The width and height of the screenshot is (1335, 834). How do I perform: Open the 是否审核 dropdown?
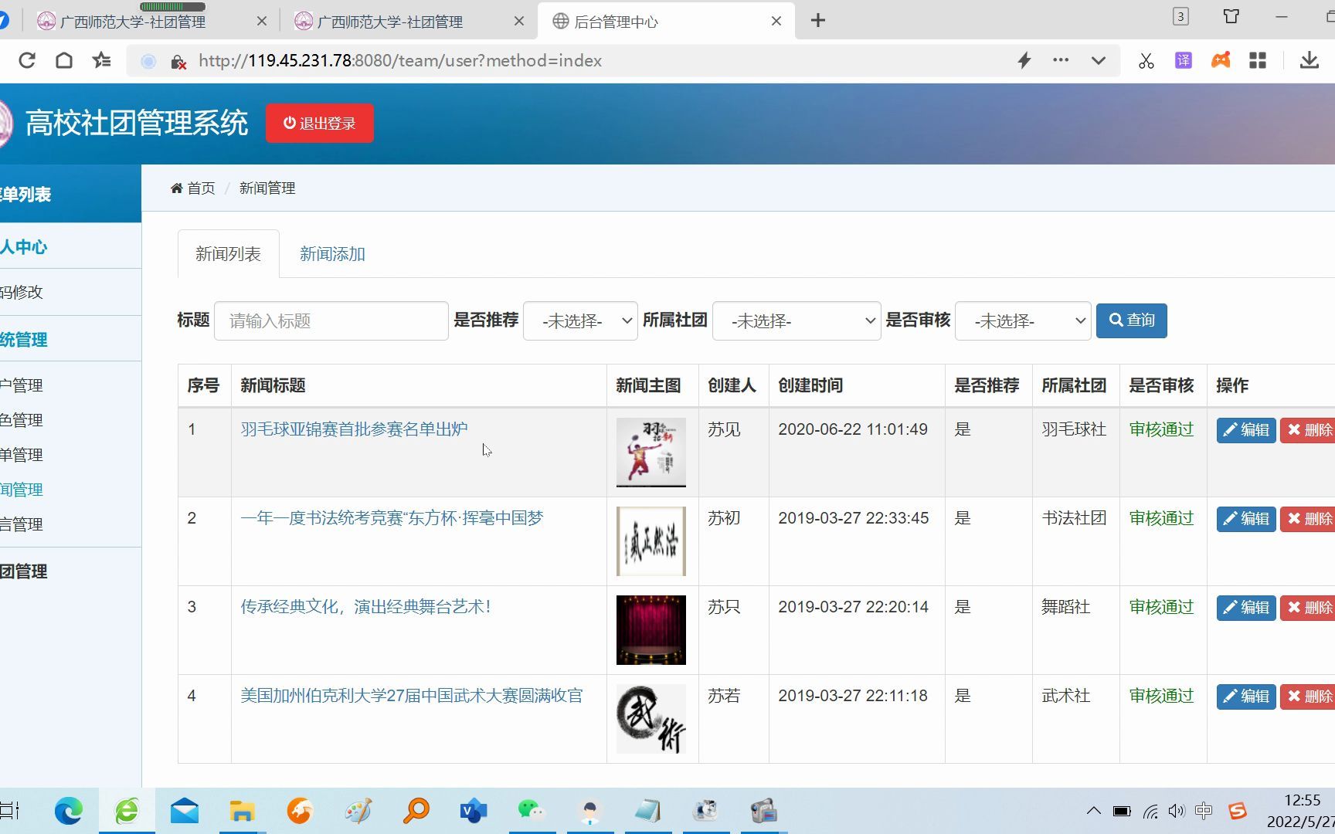[1021, 320]
